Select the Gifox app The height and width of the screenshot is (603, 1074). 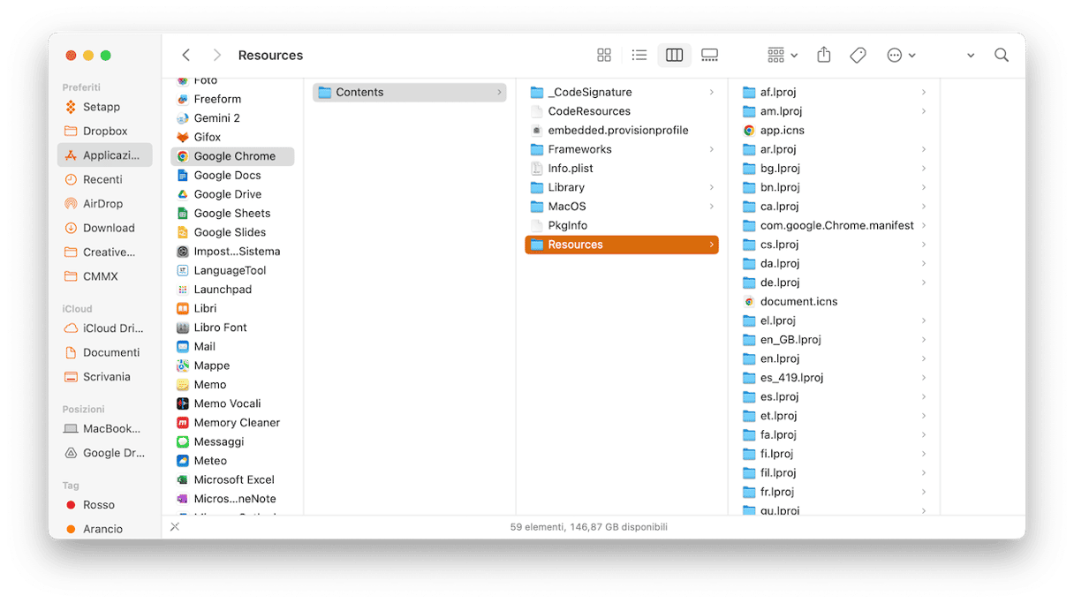point(232,137)
